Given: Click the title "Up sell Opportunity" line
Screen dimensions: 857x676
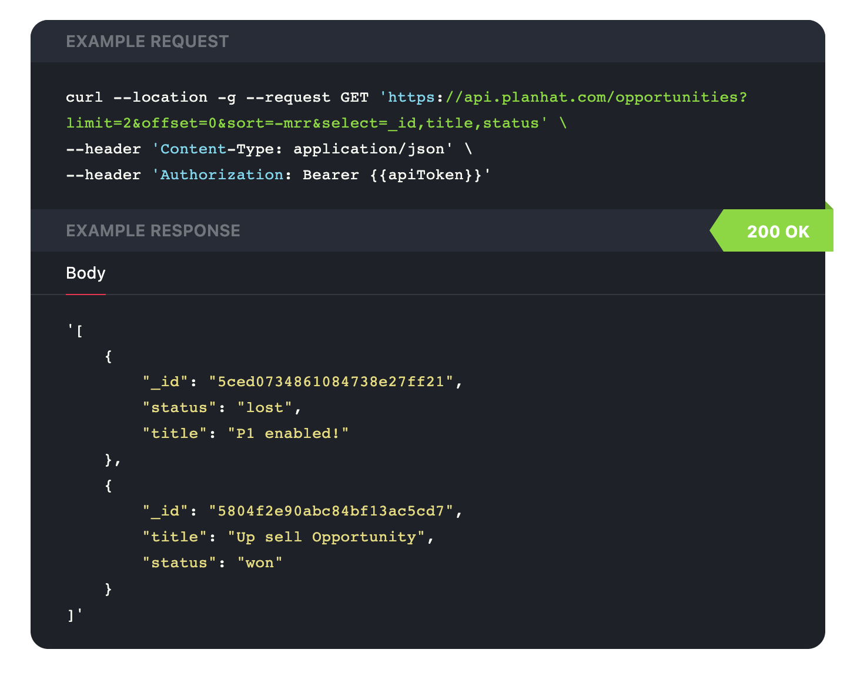Looking at the screenshot, I should tap(288, 537).
